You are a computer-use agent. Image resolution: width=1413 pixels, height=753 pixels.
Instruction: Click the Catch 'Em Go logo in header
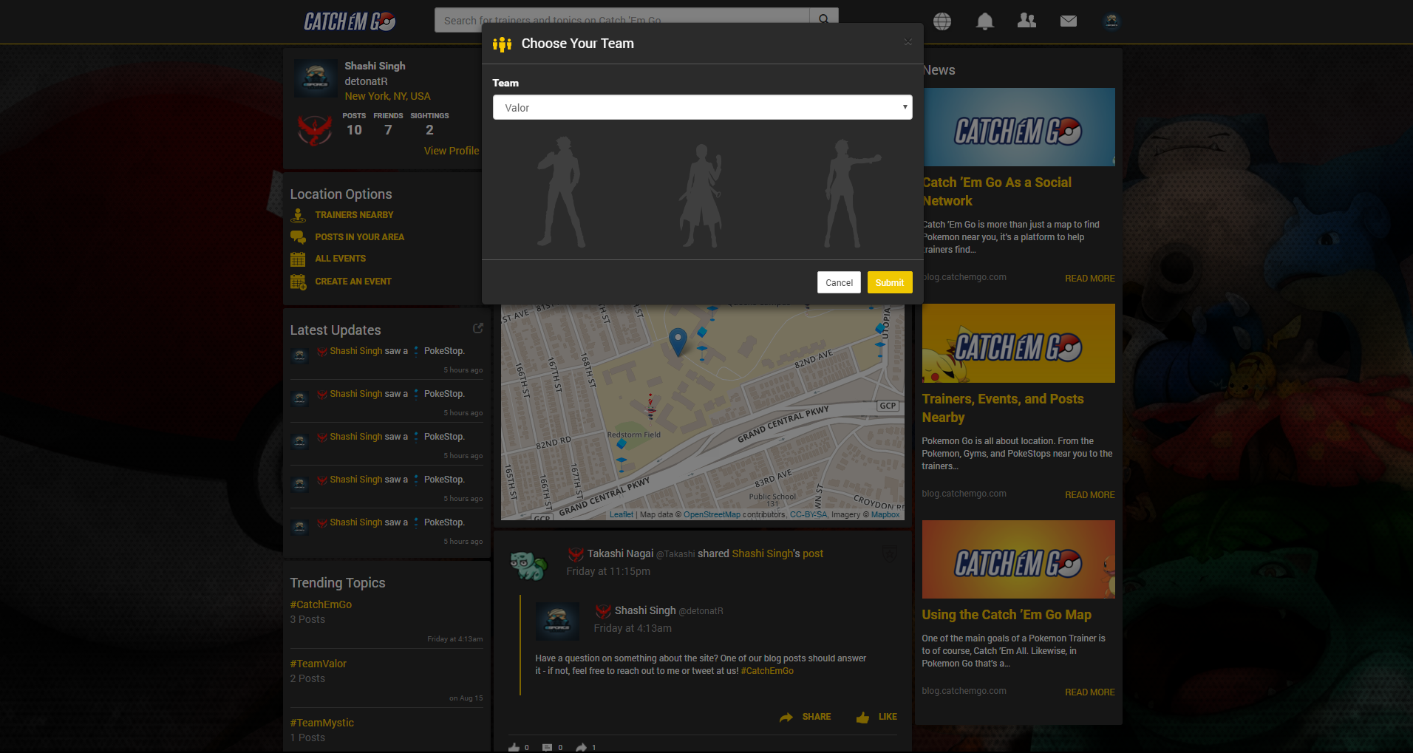click(x=350, y=21)
